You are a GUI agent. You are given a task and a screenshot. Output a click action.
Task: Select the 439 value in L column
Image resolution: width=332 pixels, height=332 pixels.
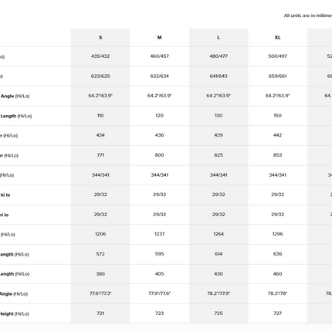219,135
